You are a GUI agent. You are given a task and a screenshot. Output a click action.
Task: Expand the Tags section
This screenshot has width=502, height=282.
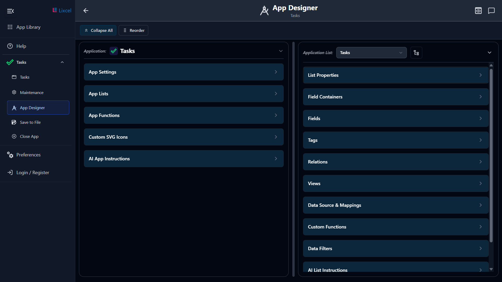tap(396, 140)
